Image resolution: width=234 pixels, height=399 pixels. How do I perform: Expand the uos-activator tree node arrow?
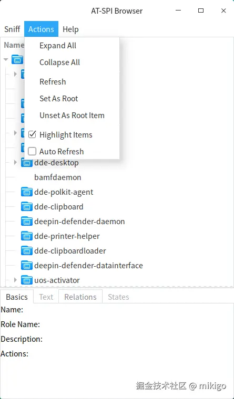(15, 280)
